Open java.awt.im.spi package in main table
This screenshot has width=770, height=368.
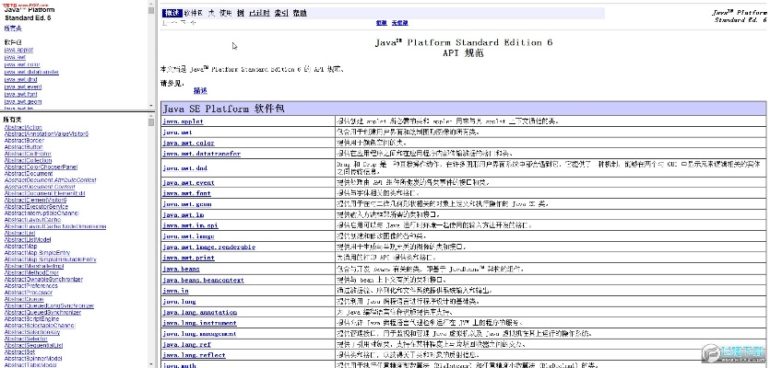click(191, 226)
